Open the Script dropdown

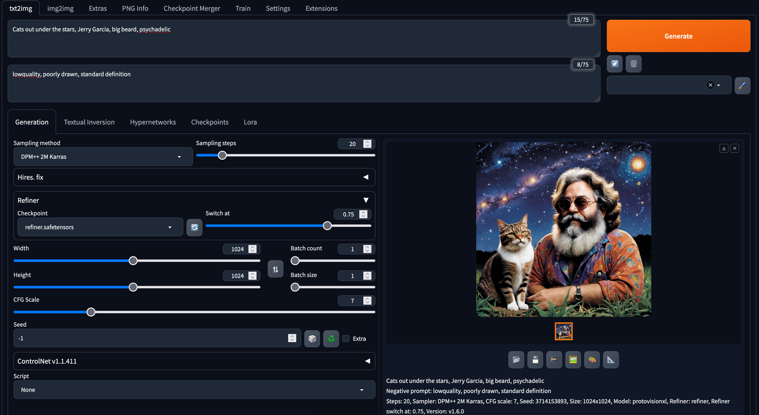[194, 390]
